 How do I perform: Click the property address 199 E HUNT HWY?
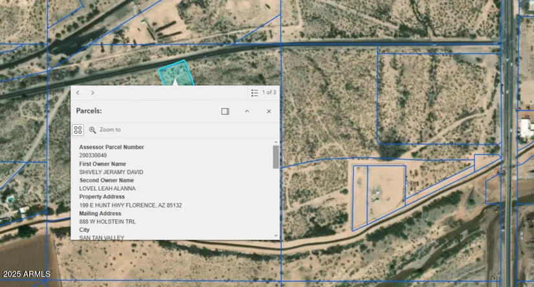pyautogui.click(x=130, y=206)
